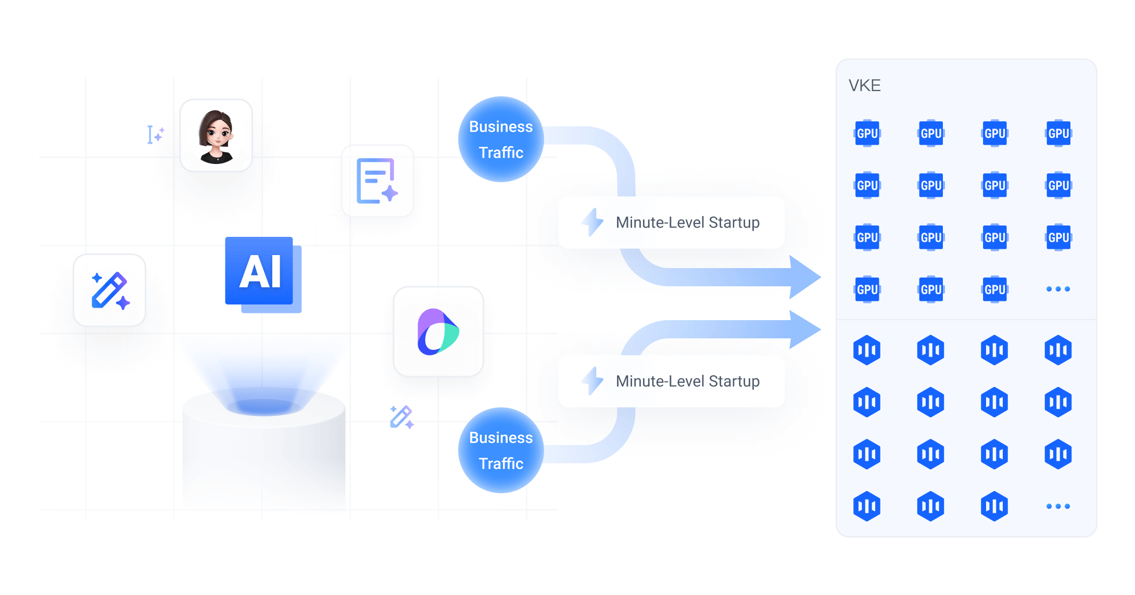Click the female avatar card
This screenshot has width=1135, height=595.
(x=216, y=135)
